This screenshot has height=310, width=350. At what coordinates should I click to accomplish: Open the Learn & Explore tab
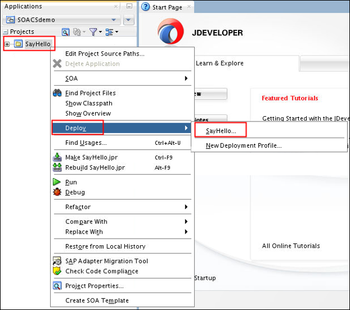(x=220, y=63)
